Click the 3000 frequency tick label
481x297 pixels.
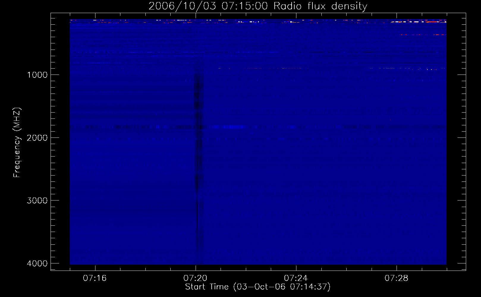coord(37,200)
